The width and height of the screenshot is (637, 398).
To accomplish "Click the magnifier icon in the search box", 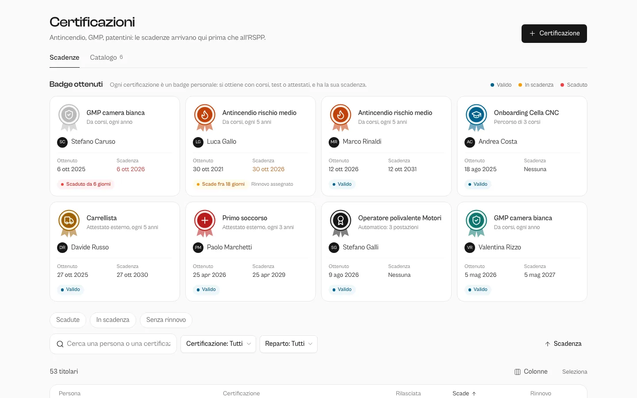I will click(x=60, y=344).
